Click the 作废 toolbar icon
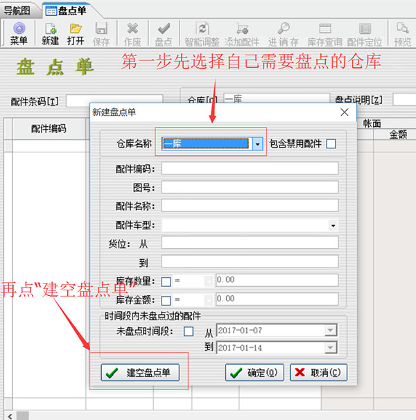The height and width of the screenshot is (420, 416). coord(132,28)
